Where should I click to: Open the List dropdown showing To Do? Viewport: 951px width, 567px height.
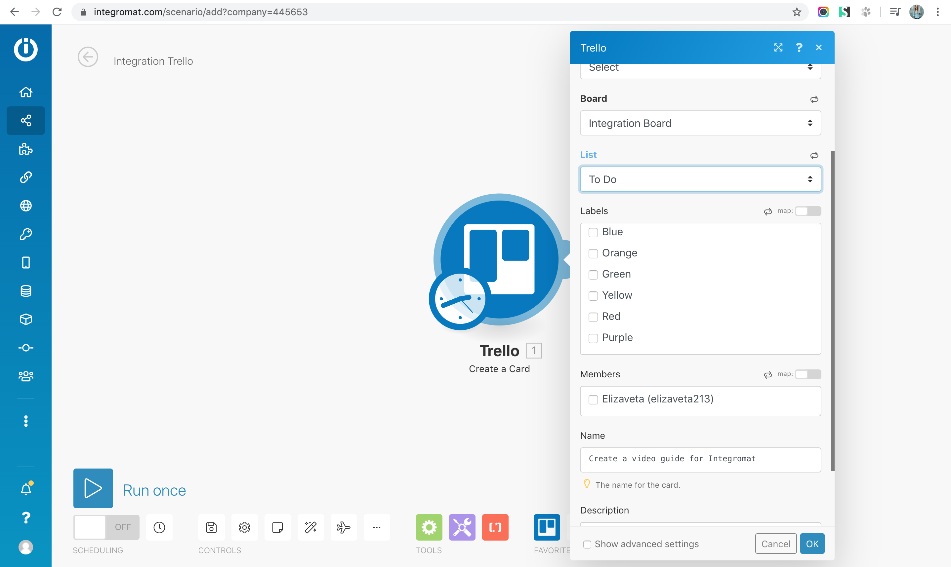tap(700, 179)
